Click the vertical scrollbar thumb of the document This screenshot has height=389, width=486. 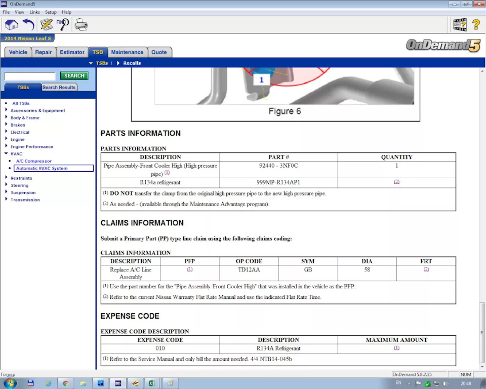click(x=482, y=333)
